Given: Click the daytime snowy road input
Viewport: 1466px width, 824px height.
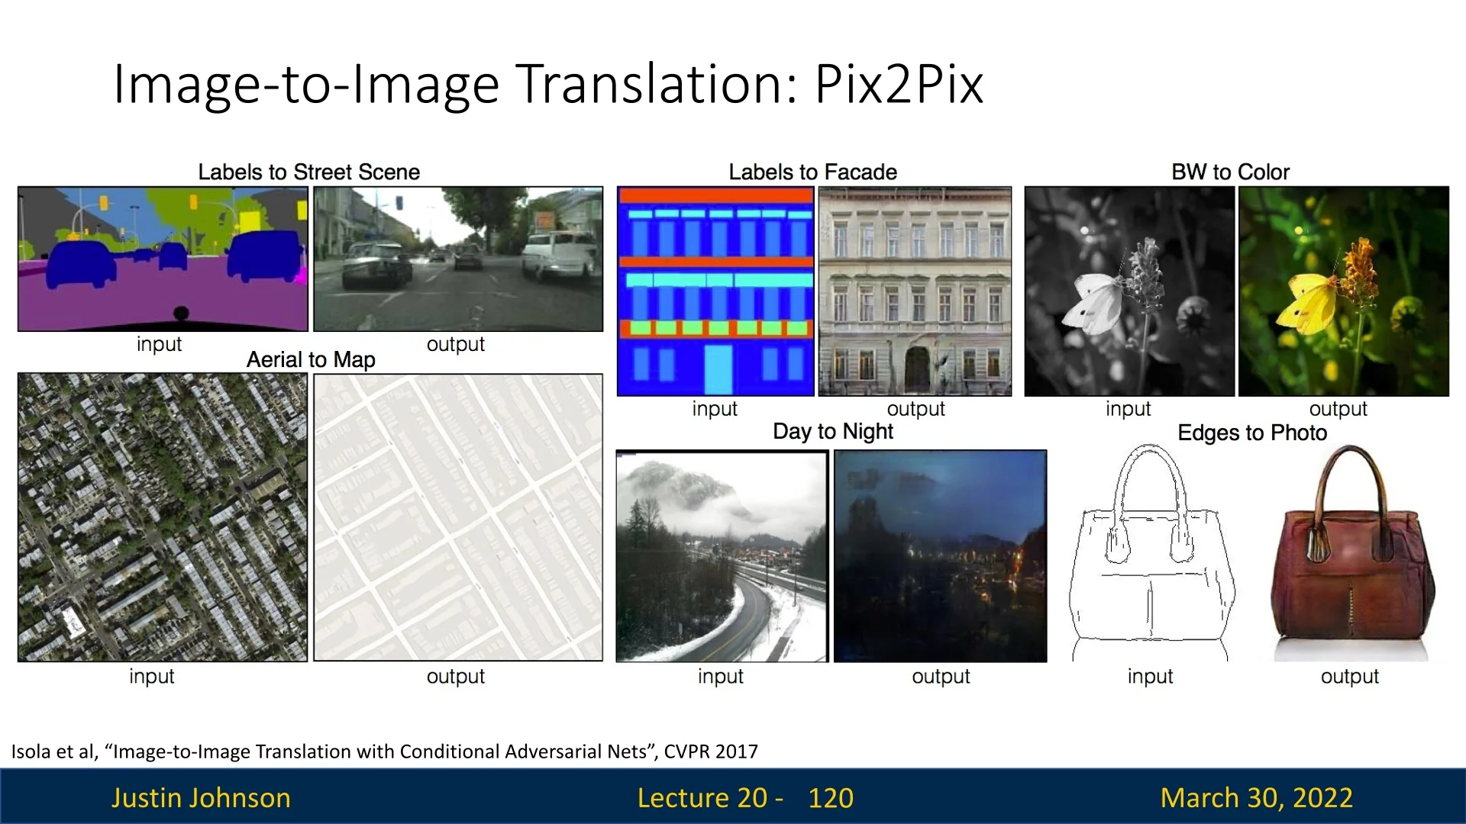Looking at the screenshot, I should (x=722, y=556).
